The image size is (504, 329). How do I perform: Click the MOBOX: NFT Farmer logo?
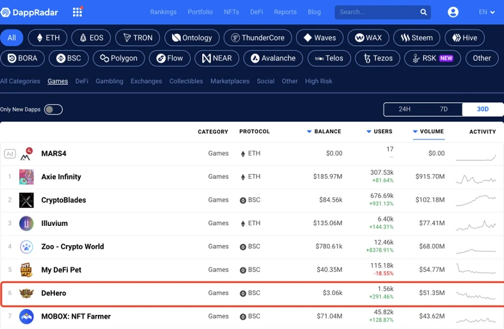[x=26, y=316]
